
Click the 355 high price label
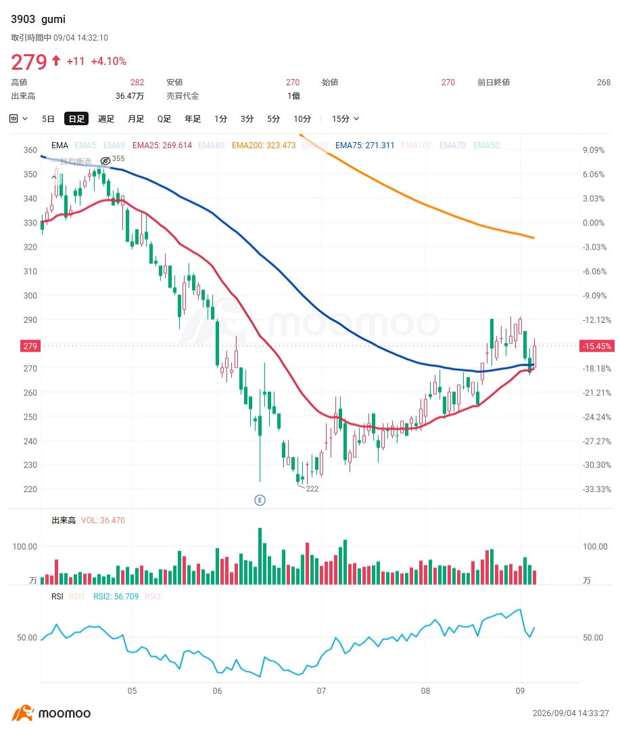(x=118, y=158)
